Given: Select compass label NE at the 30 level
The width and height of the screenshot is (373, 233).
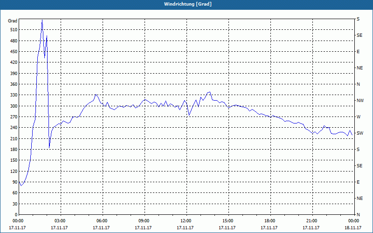Looking at the screenshot, I should (x=359, y=199).
